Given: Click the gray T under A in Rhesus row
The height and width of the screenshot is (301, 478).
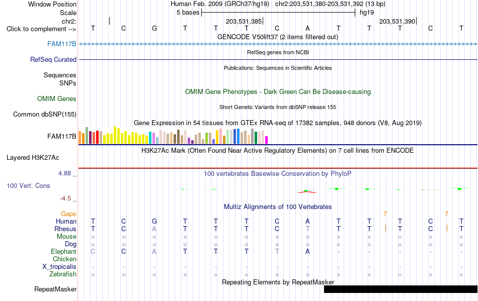Looking at the screenshot, I should (x=307, y=229).
